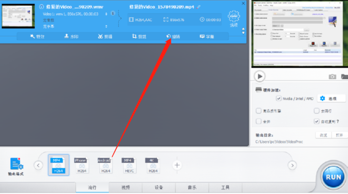
Task: Enable the 合并 merge checkbox
Action: click(259, 121)
